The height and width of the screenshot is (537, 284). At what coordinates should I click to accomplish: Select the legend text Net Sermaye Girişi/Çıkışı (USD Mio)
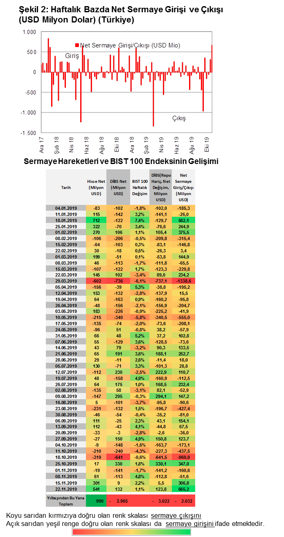tap(130, 45)
